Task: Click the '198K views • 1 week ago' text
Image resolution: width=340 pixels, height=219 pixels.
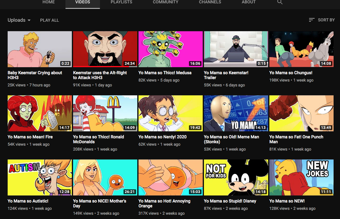Action: pos(291,80)
